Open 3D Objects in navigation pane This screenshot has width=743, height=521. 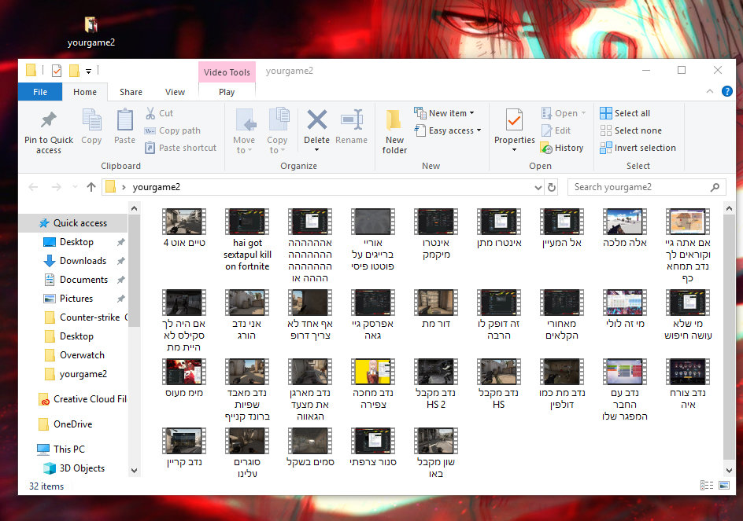tap(82, 468)
